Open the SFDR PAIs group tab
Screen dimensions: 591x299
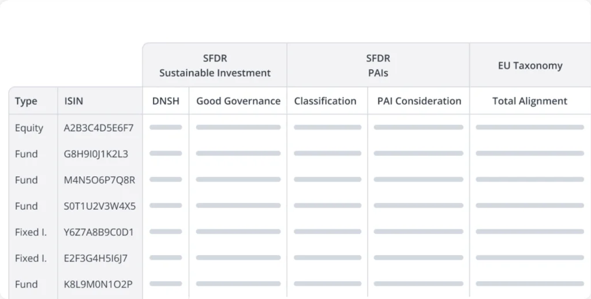[x=378, y=66]
